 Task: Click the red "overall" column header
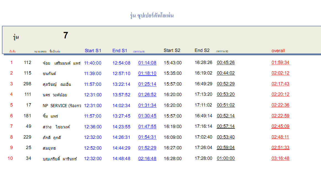tap(278, 51)
